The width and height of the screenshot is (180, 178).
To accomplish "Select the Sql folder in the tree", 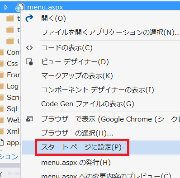I will point(12,109).
